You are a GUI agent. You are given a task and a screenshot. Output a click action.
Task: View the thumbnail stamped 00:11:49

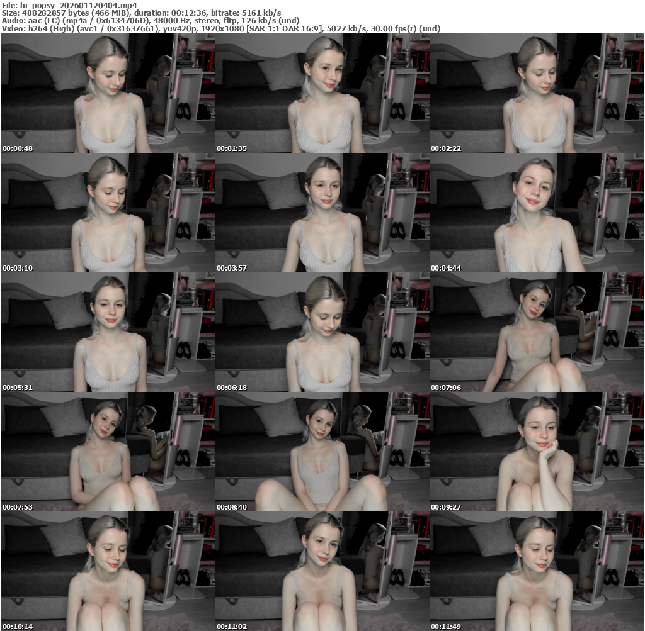pyautogui.click(x=537, y=571)
